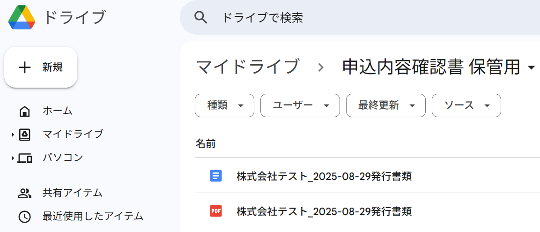Click the search magnifier icon
The height and width of the screenshot is (232, 540).
tap(201, 17)
